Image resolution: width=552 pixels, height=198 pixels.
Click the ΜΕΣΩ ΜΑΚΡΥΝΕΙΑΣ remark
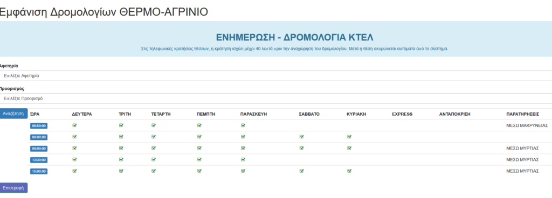(527, 125)
